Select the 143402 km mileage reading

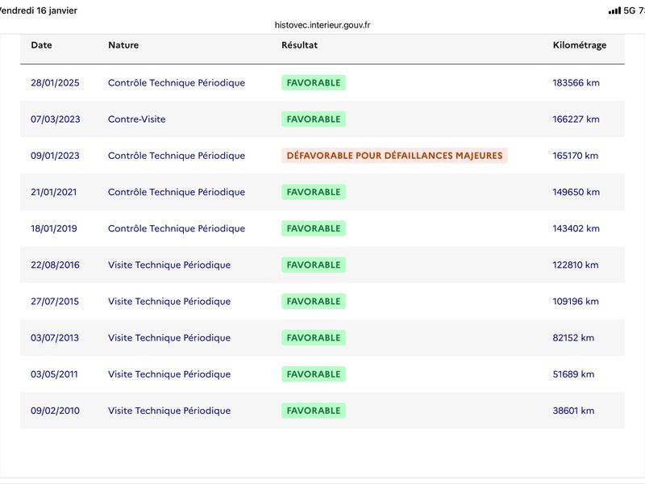click(576, 228)
